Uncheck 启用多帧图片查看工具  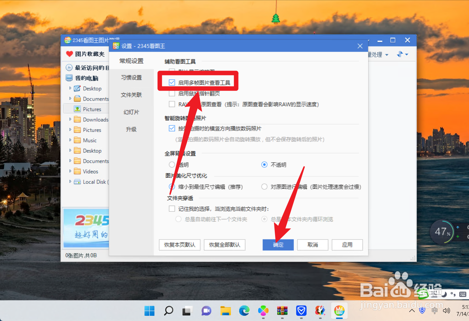pos(172,82)
